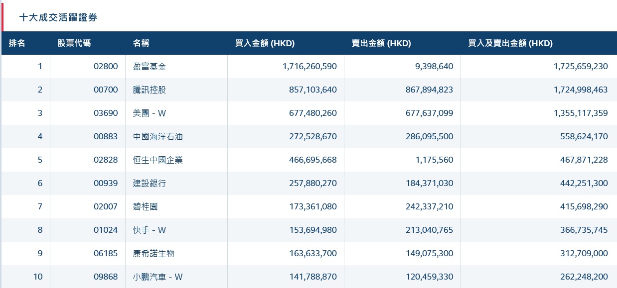Click buy amount 173,361,080
The image size is (617, 288).
313,206
